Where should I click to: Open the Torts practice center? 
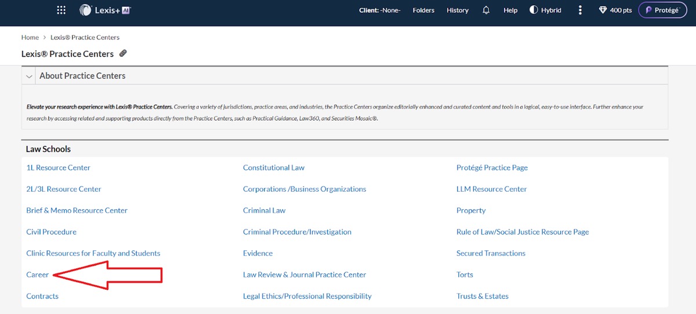pyautogui.click(x=465, y=275)
